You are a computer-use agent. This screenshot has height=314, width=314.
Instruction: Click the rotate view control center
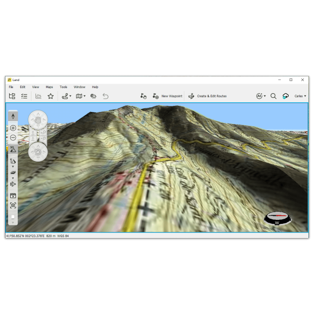(38, 152)
